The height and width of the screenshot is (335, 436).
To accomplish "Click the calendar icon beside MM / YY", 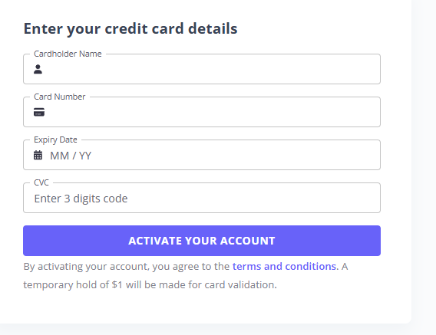I will click(x=38, y=156).
